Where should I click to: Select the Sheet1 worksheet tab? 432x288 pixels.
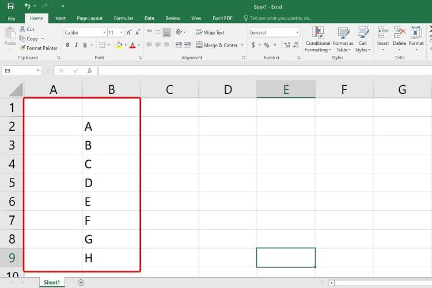coord(52,282)
